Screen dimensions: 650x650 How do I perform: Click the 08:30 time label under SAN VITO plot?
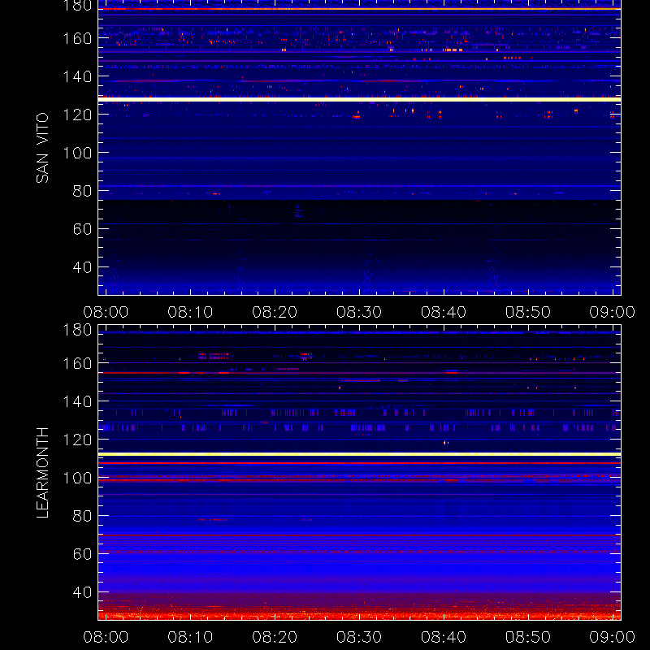[x=359, y=312]
